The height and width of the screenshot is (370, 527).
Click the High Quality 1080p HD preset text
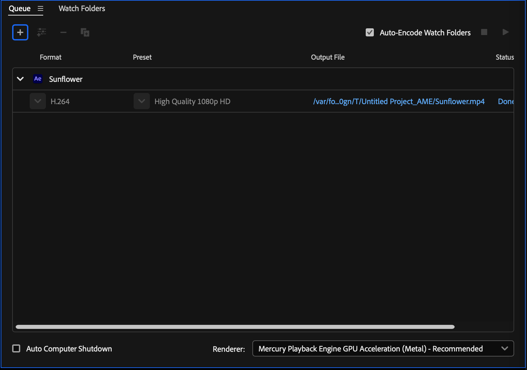pos(192,101)
